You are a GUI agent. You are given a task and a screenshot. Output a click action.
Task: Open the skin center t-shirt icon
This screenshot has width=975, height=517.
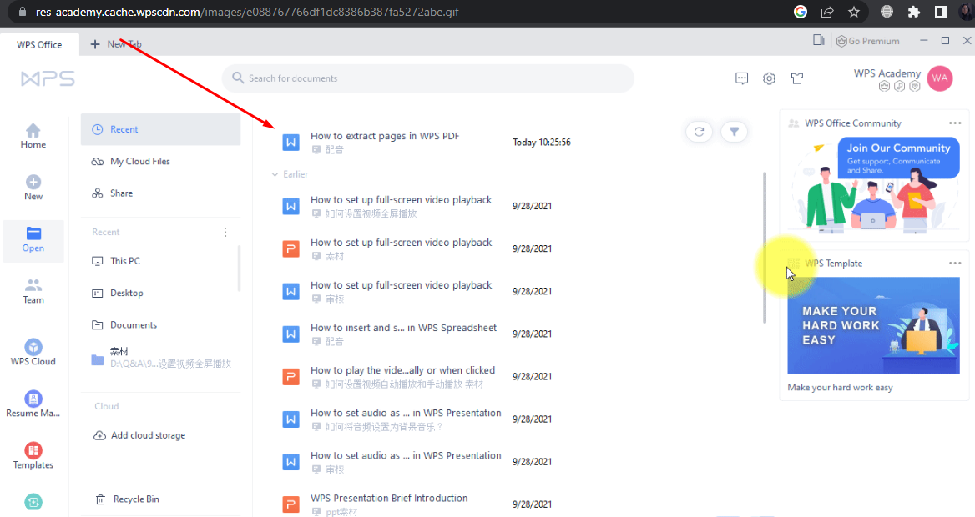coord(796,78)
